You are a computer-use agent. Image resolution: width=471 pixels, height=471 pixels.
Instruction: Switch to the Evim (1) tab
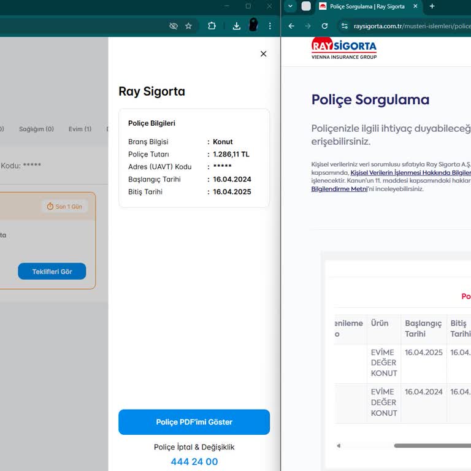pyautogui.click(x=80, y=129)
